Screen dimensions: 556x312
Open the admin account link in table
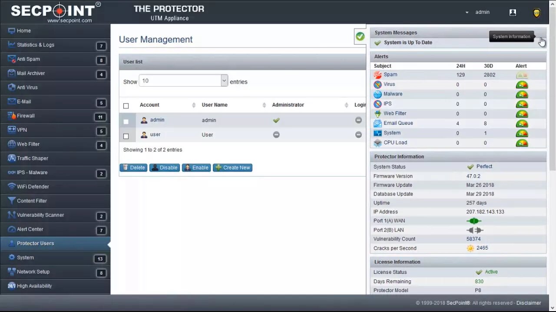(x=157, y=120)
